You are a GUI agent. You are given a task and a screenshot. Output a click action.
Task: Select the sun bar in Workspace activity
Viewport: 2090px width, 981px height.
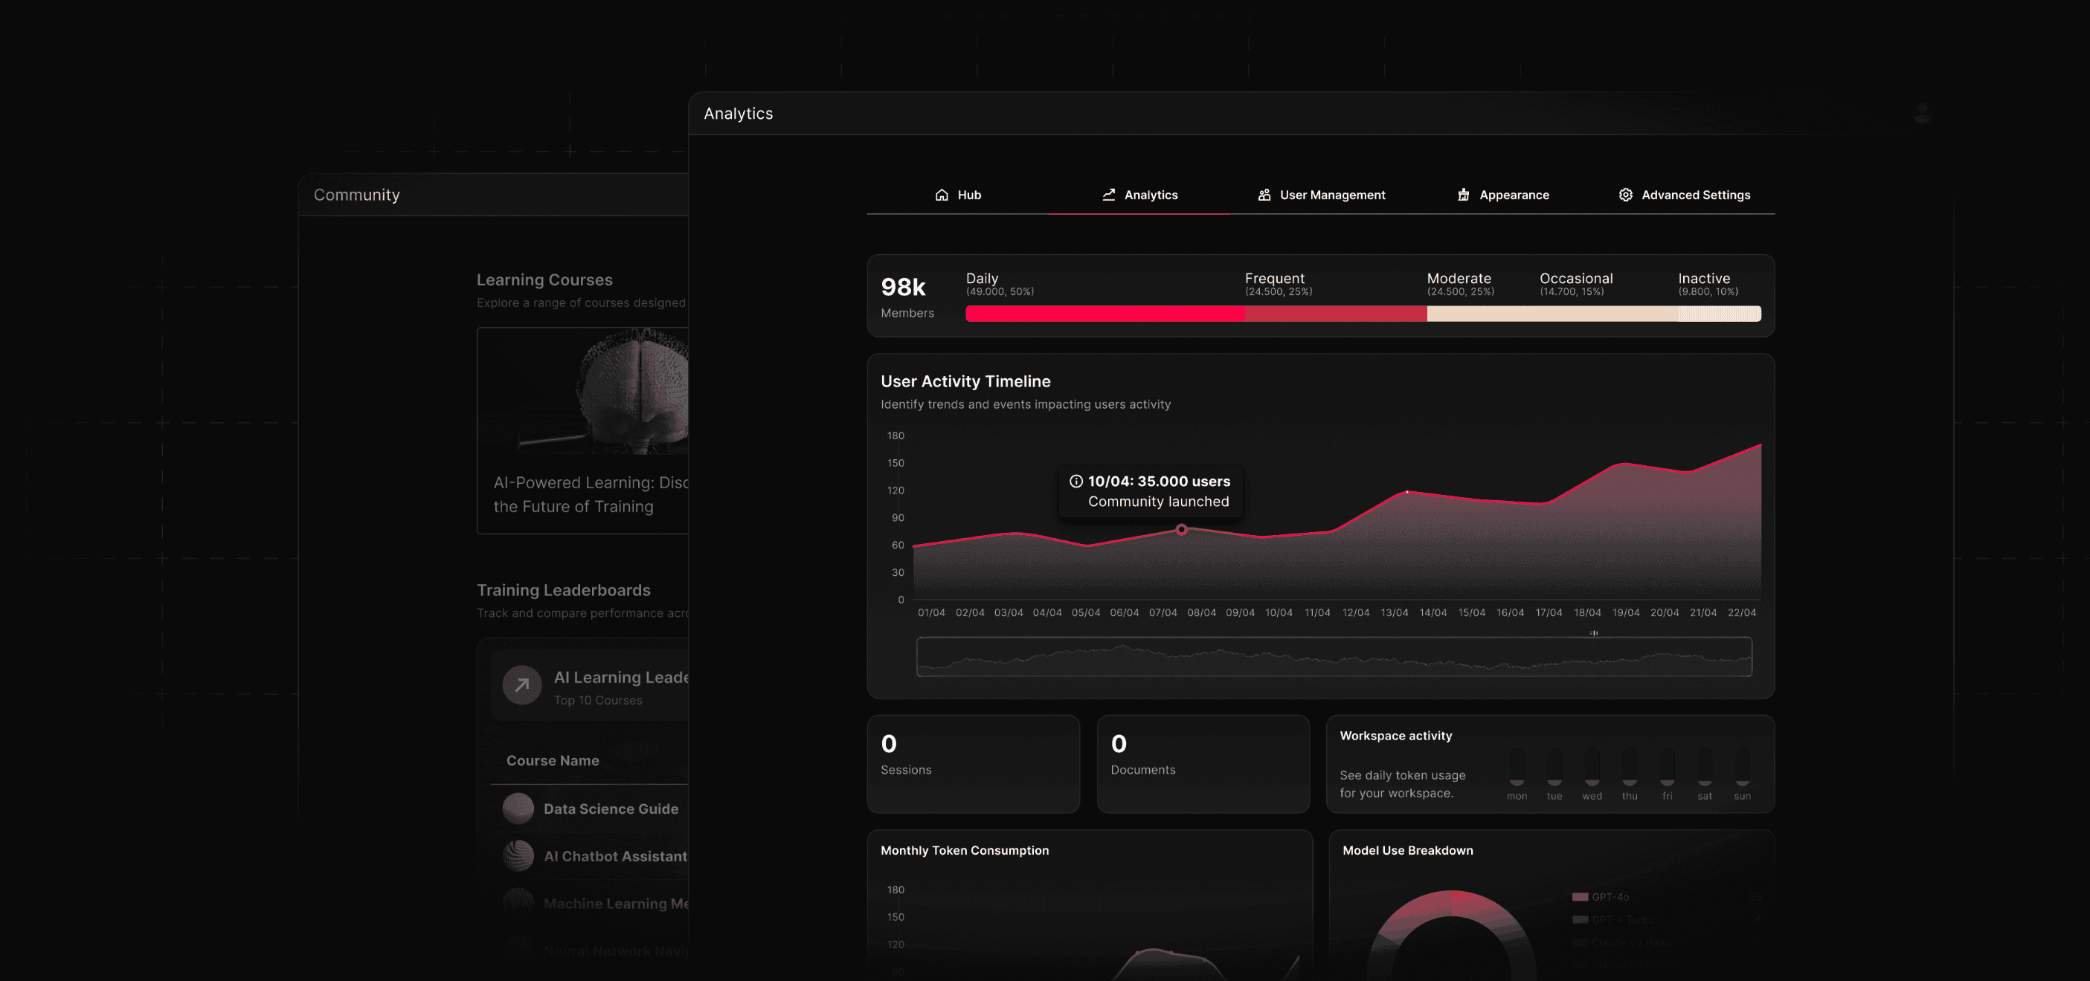[1742, 767]
